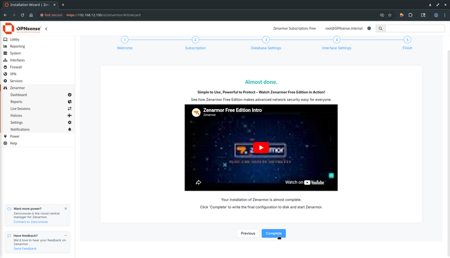Open Zenarmor Live Sessions
The image size is (450, 258).
pos(20,108)
